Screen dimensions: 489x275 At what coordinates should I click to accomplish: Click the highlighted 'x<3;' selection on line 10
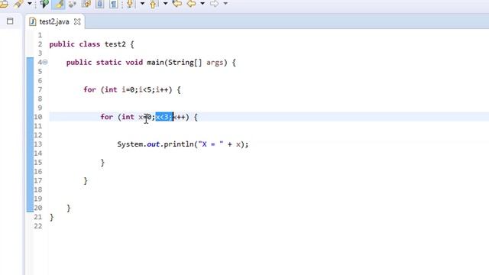click(x=164, y=117)
